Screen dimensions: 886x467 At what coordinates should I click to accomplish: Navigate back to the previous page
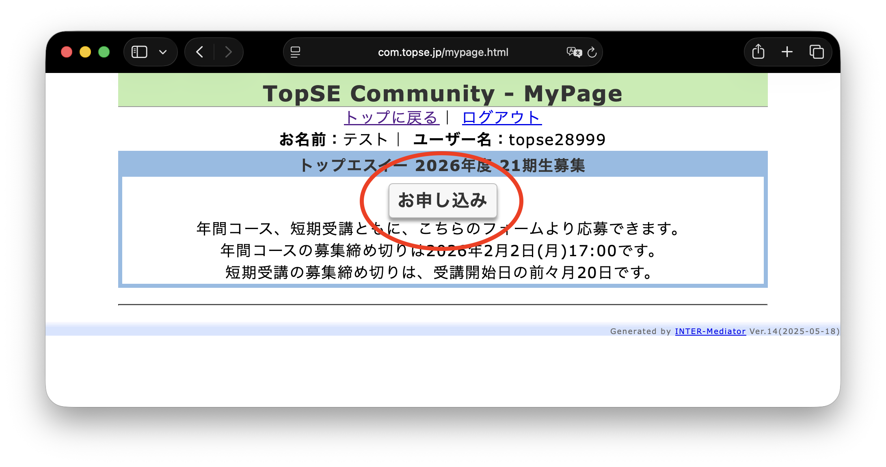199,52
